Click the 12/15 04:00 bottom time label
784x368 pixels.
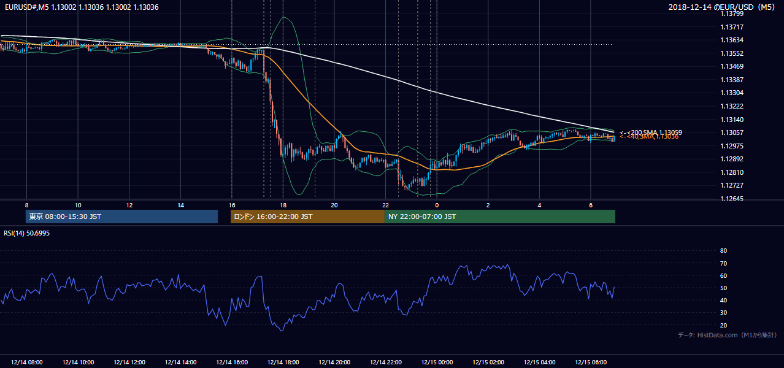[x=539, y=362]
